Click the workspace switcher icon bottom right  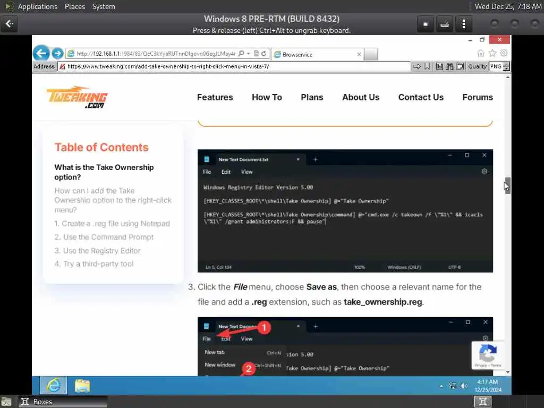[482, 402]
